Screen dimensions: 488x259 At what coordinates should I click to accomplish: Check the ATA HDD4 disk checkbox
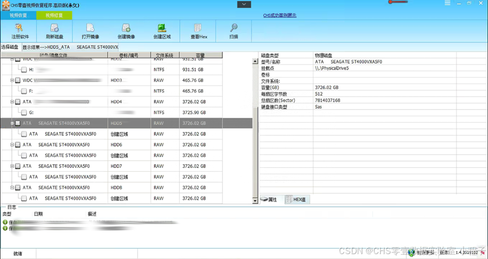point(18,102)
